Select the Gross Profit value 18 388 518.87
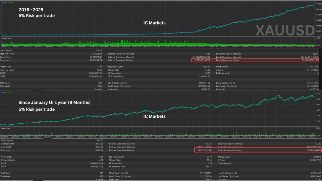Screen dimensions: 322x181 click(96, 57)
